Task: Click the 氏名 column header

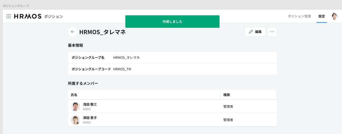Action: [x=144, y=95]
